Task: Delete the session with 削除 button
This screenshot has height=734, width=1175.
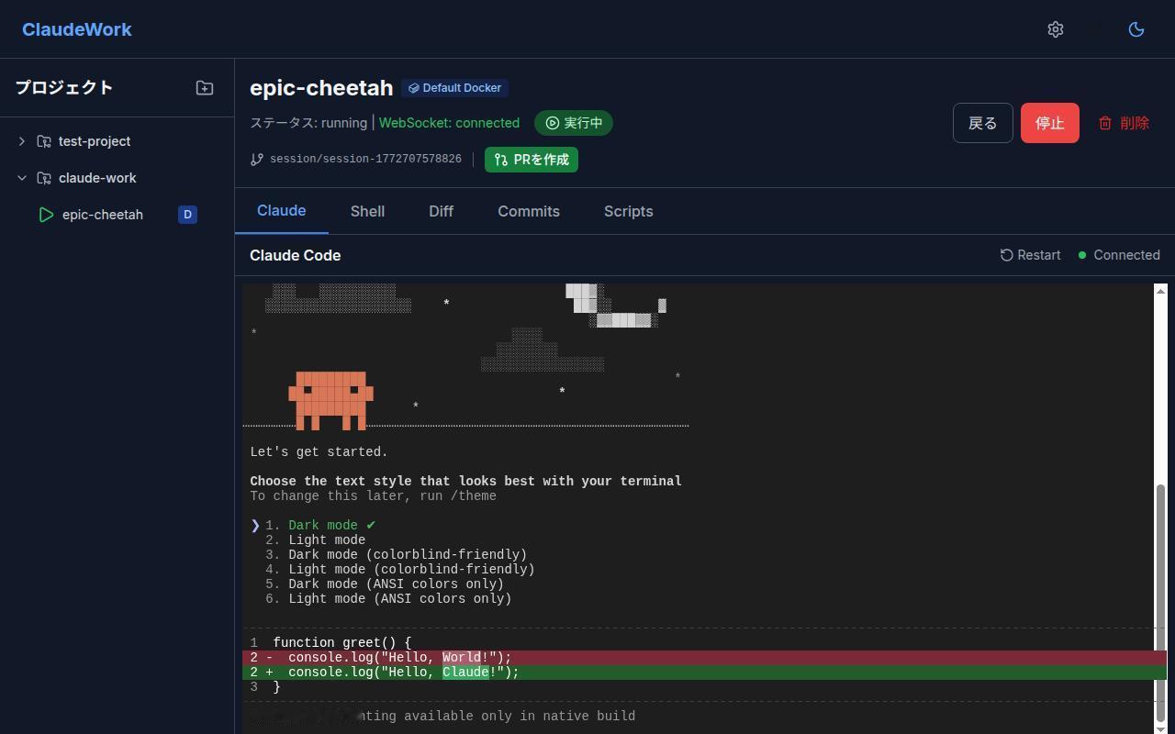Action: coord(1124,123)
